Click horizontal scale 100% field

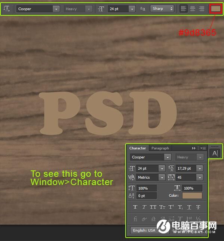pyautogui.click(x=192, y=188)
